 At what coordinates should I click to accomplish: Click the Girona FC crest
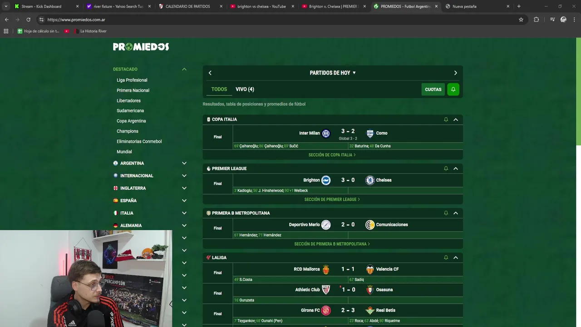tap(326, 311)
